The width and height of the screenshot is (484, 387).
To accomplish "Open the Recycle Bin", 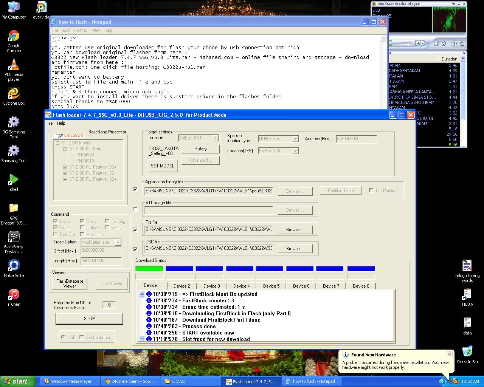I will pos(467,355).
